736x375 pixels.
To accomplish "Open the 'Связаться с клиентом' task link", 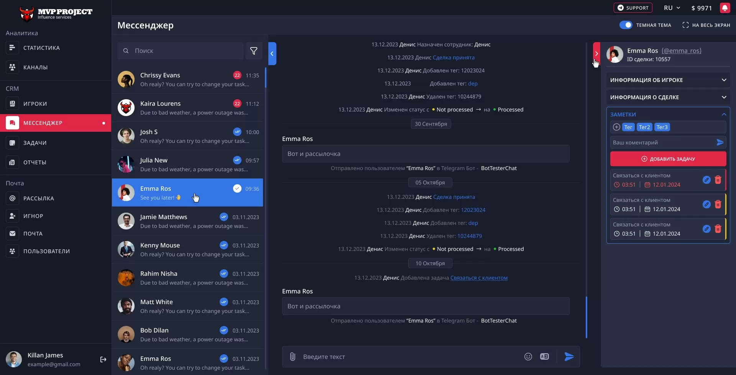I will (x=479, y=278).
